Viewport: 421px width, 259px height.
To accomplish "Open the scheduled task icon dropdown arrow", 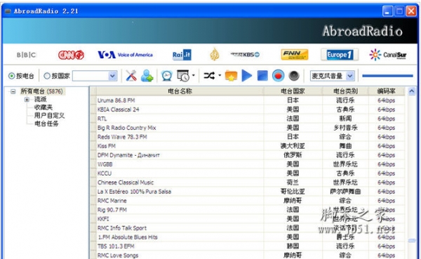I will click(x=194, y=76).
